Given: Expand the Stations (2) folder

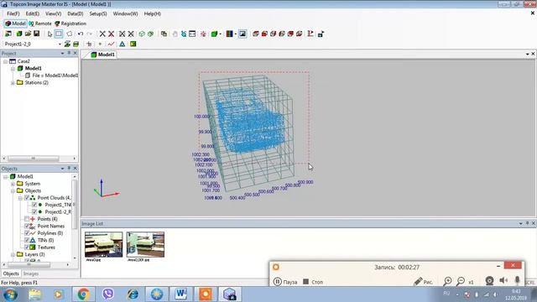Looking at the screenshot, I should point(13,83).
